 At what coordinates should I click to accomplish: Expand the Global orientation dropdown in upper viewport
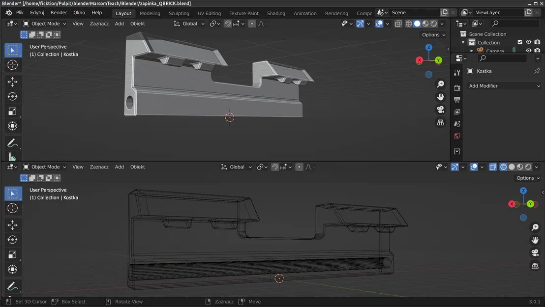pyautogui.click(x=189, y=24)
